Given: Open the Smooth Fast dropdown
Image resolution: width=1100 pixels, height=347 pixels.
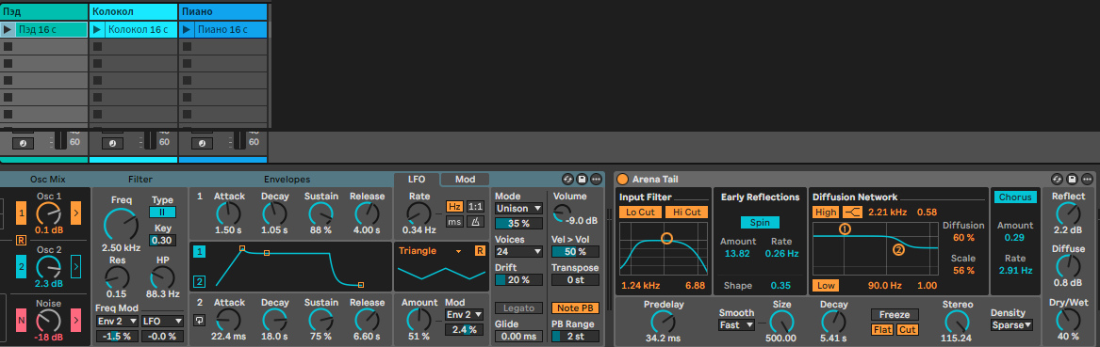Looking at the screenshot, I should [736, 325].
